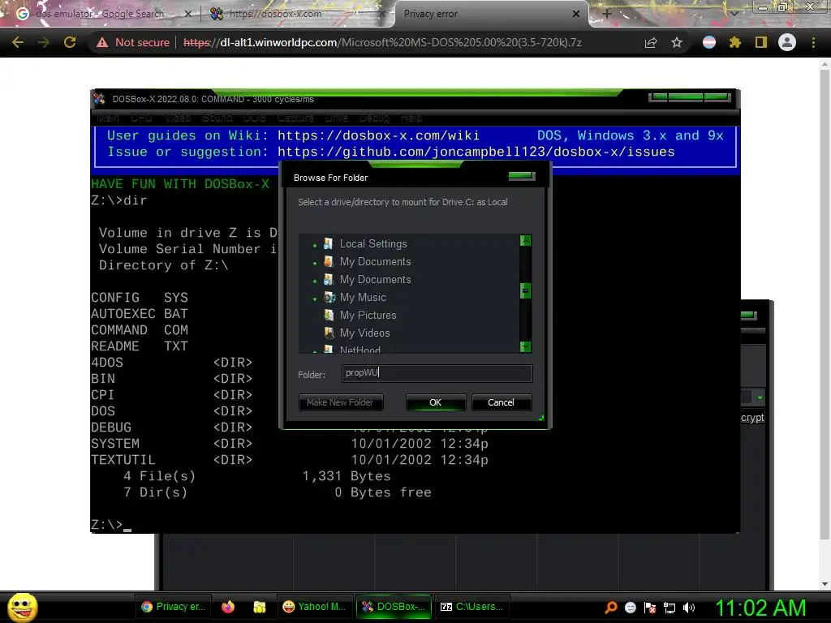Click the DOSBox-X title bar icon
831x623 pixels.
coord(99,98)
